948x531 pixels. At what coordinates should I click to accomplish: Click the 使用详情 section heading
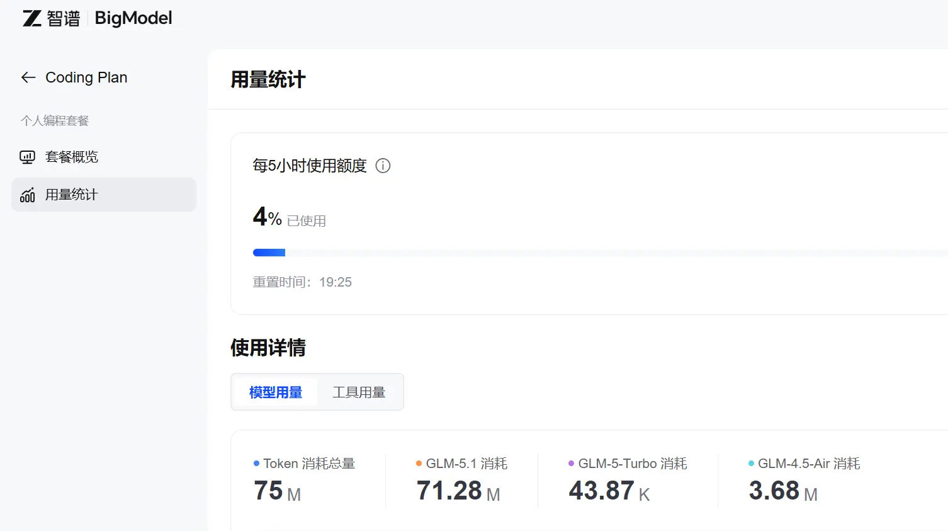click(x=268, y=348)
